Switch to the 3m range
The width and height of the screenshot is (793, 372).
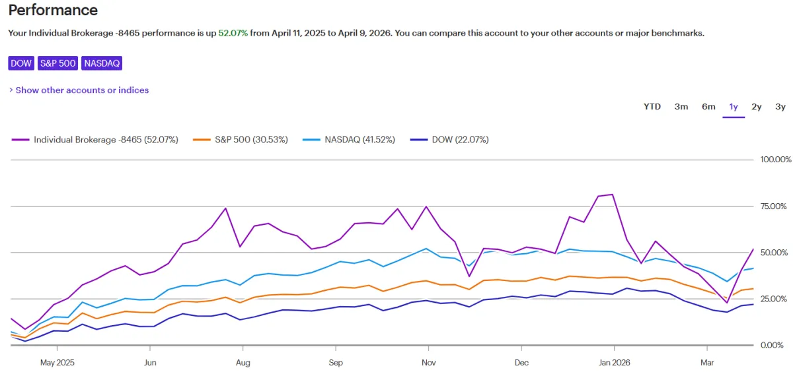[681, 107]
